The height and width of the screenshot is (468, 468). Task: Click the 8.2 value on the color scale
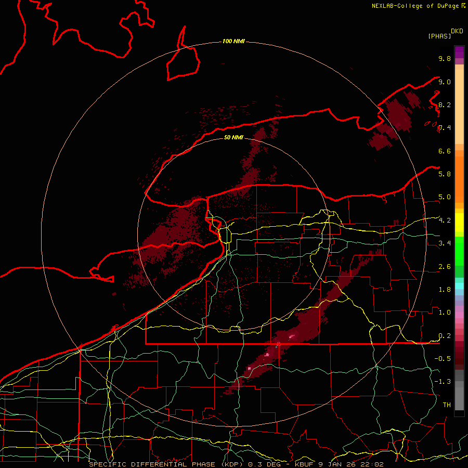pyautogui.click(x=445, y=105)
